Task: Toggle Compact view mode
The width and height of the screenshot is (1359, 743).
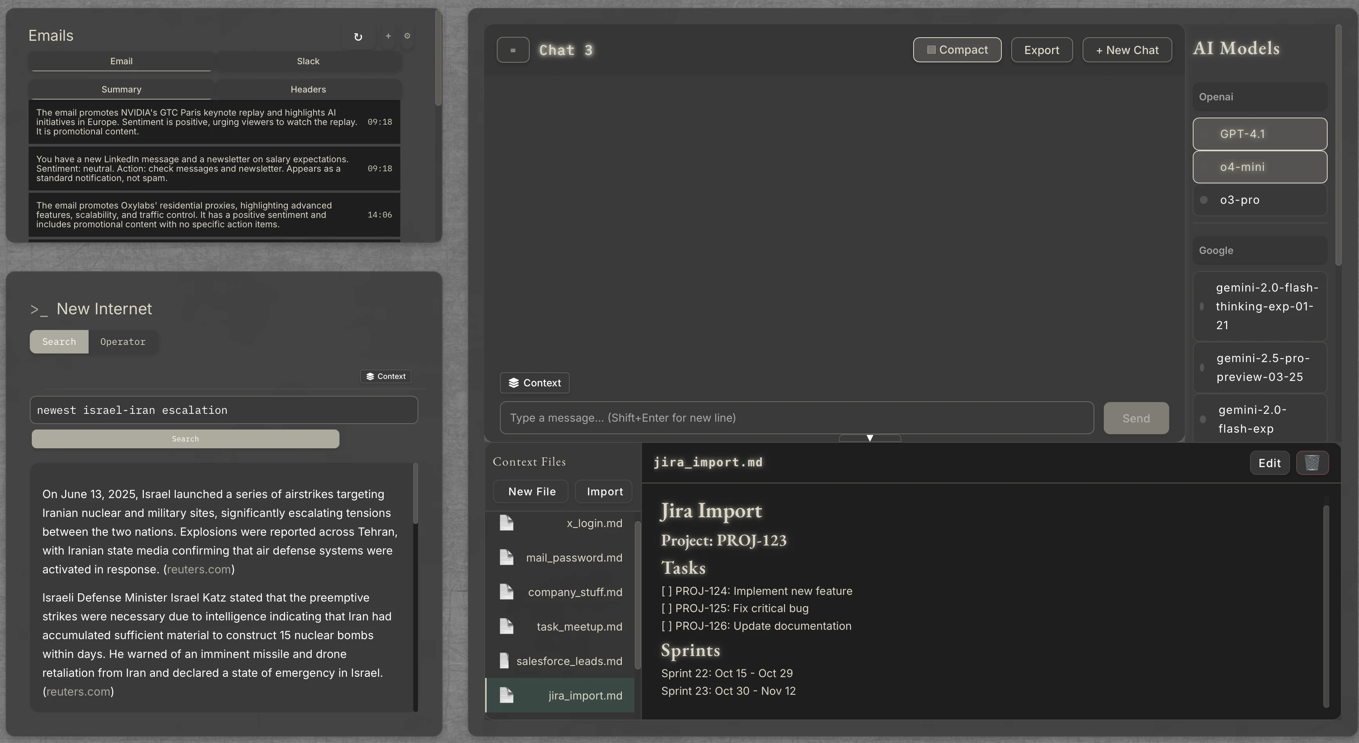Action: [x=957, y=50]
